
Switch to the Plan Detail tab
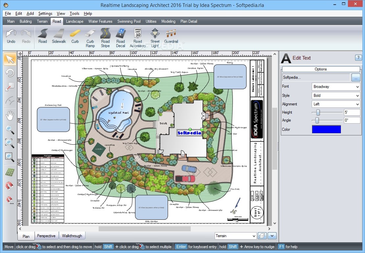(x=188, y=21)
